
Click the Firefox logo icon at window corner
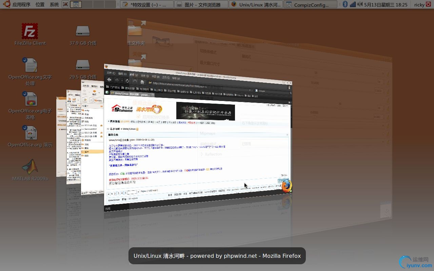286,186
